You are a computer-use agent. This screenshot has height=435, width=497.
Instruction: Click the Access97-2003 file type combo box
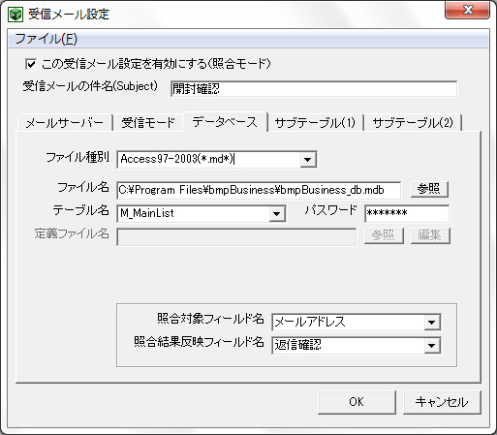217,160
